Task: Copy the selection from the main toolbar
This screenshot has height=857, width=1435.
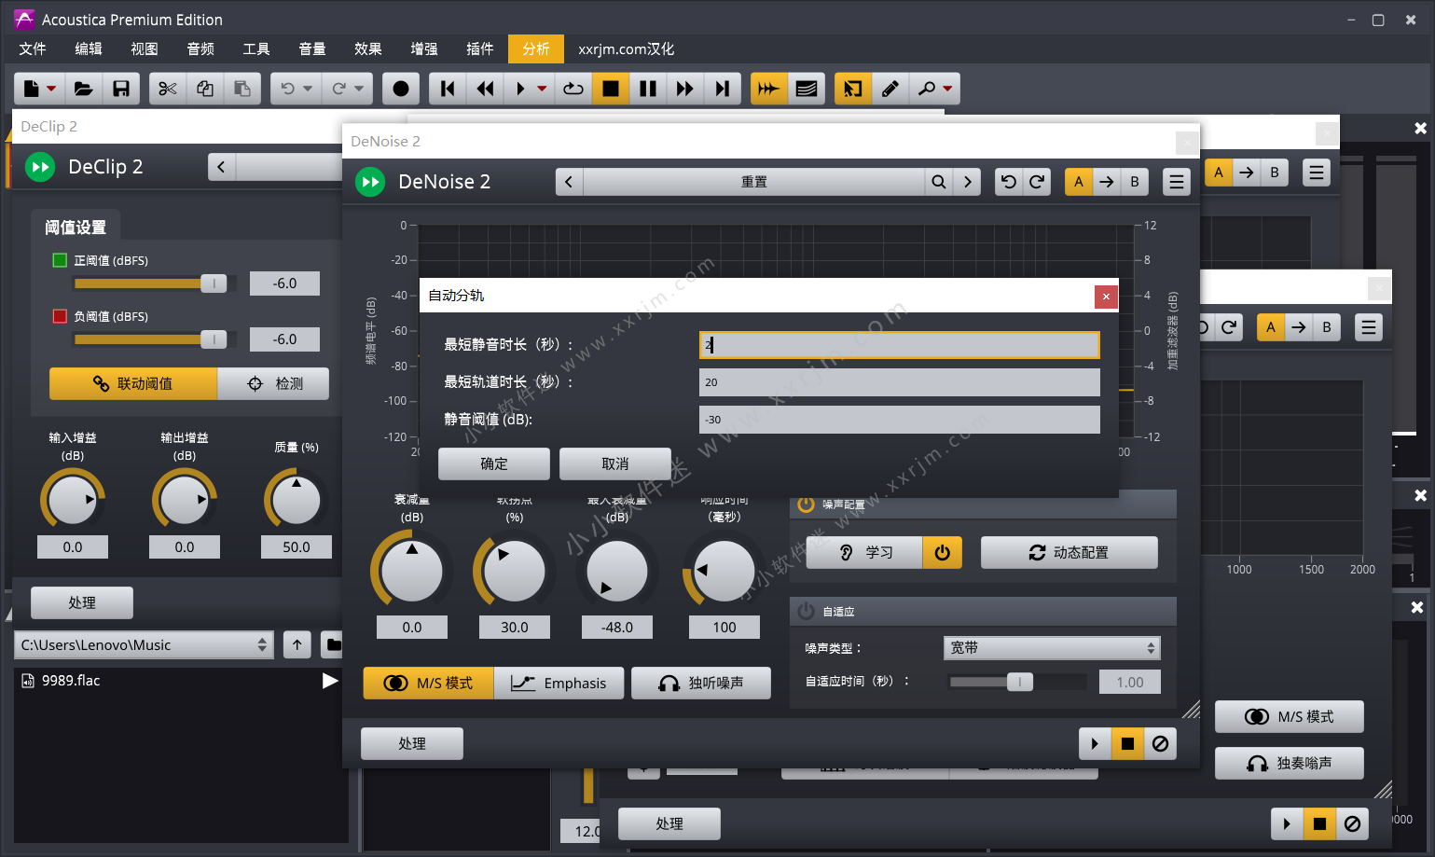Action: click(205, 89)
